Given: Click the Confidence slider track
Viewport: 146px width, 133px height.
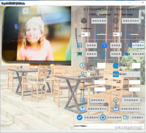Looking at the screenshot, I should 100,34.
